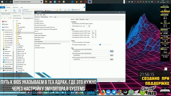
Task: Toggle Attempt to auto-detect region of game
Action: pyautogui.click(x=73, y=23)
